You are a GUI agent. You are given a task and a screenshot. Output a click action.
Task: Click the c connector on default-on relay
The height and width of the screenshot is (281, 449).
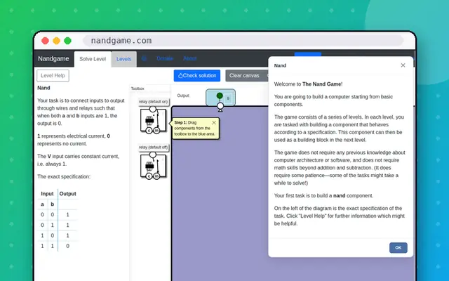(x=149, y=131)
